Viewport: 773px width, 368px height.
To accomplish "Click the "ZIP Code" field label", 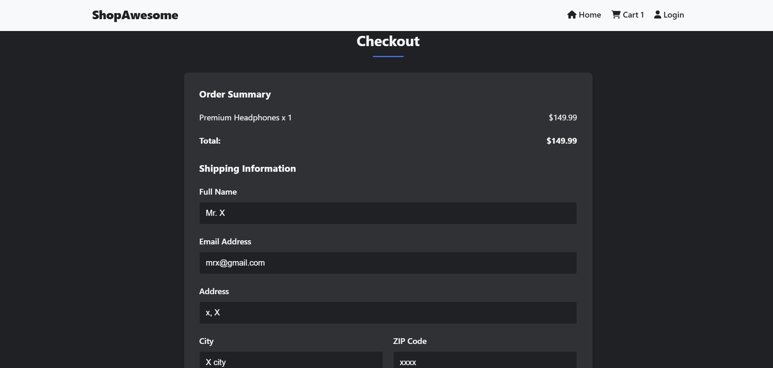I will (x=410, y=341).
